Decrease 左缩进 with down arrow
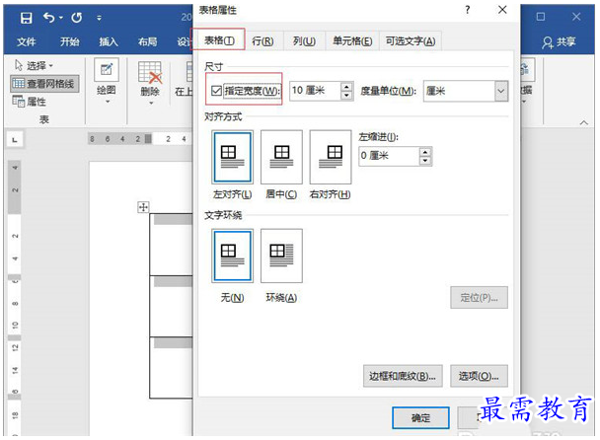 tap(425, 161)
